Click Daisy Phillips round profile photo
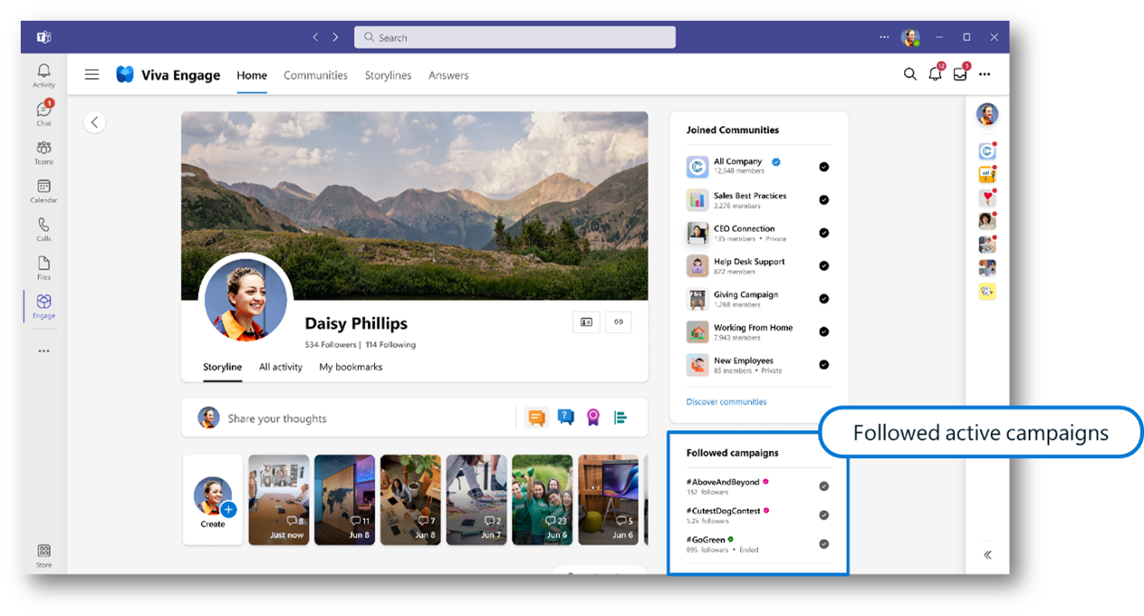1144x616 pixels. tap(246, 299)
